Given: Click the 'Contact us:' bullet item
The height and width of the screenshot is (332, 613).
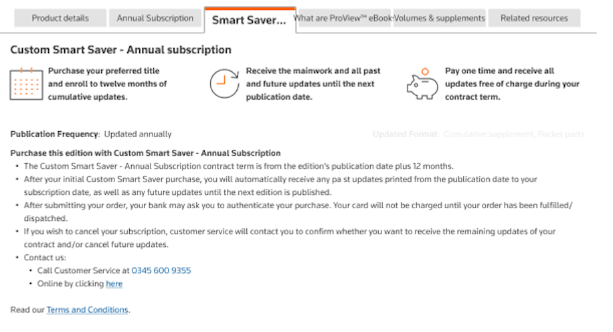Looking at the screenshot, I should (45, 258).
